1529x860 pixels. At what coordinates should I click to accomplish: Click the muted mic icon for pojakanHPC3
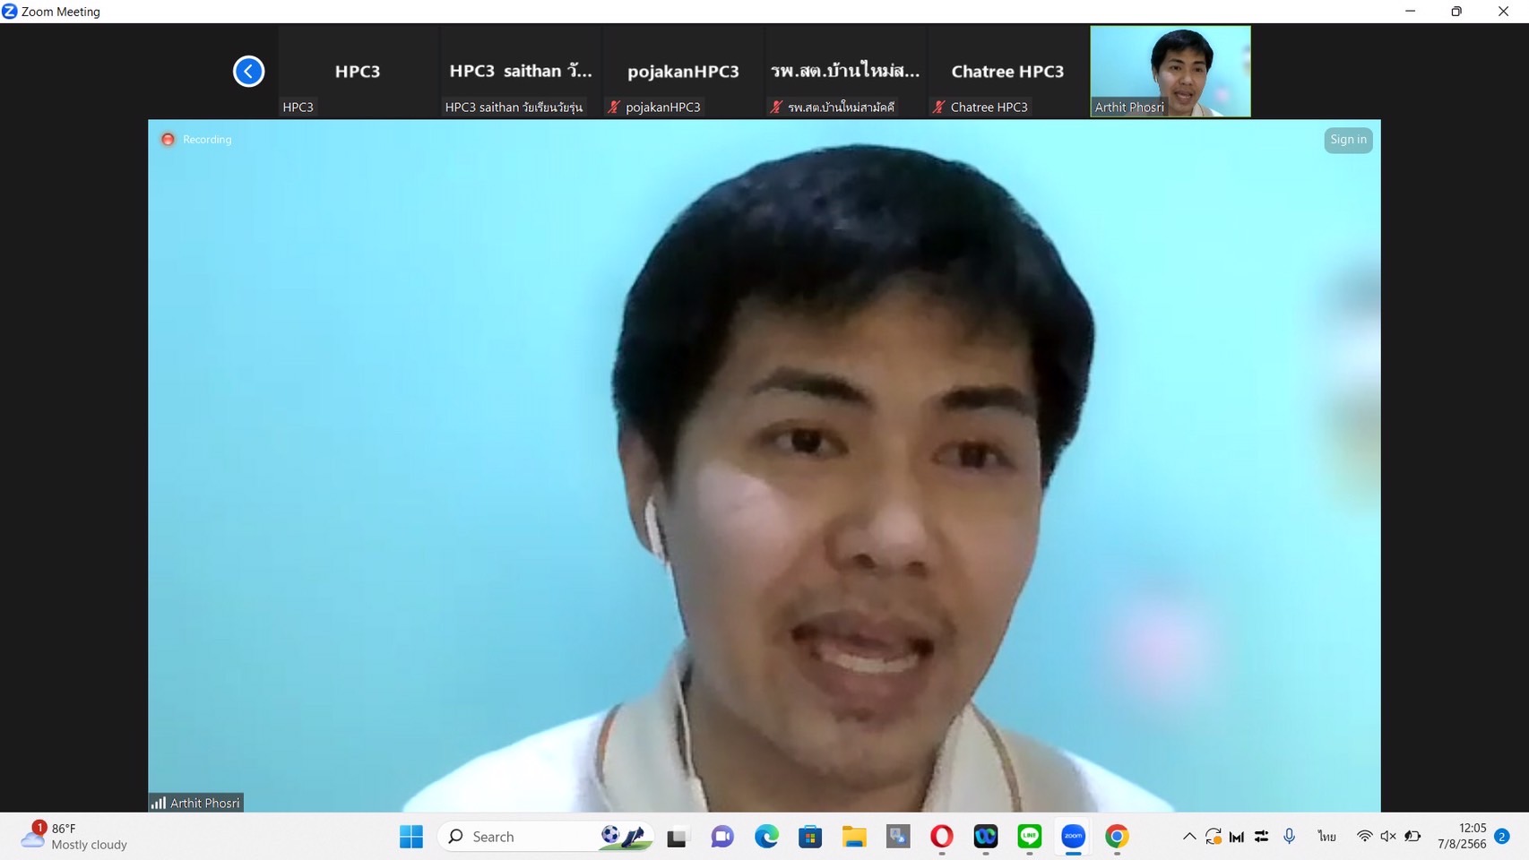[614, 107]
